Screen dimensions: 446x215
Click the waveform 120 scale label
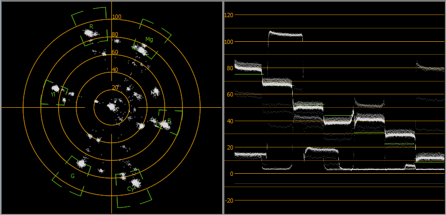click(x=229, y=15)
